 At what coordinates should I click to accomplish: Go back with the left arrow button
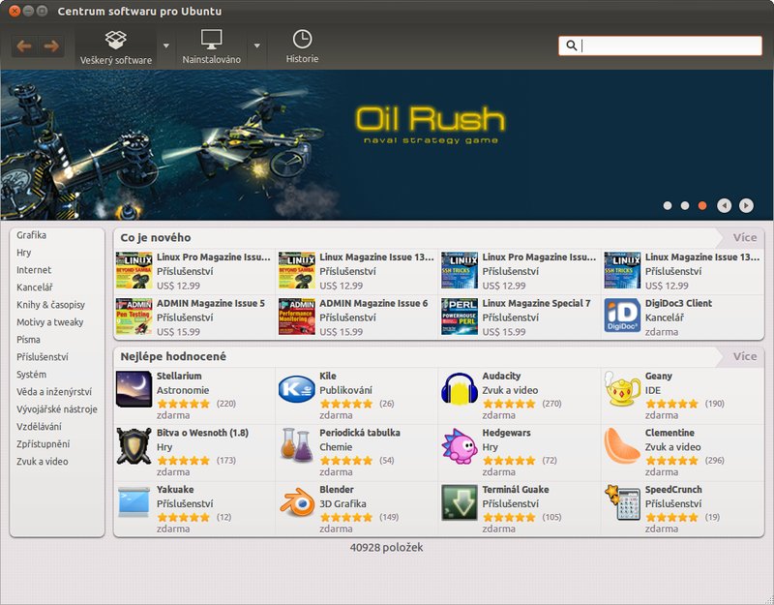(24, 46)
